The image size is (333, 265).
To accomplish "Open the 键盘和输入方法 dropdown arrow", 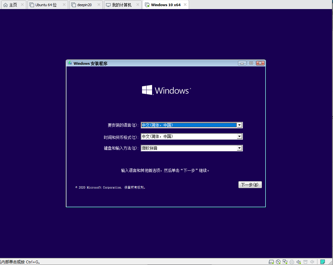I will click(239, 148).
